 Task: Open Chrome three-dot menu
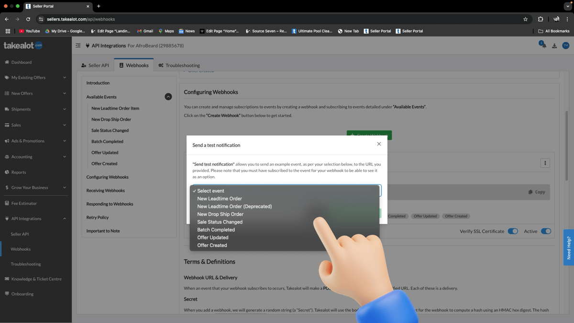tap(567, 19)
